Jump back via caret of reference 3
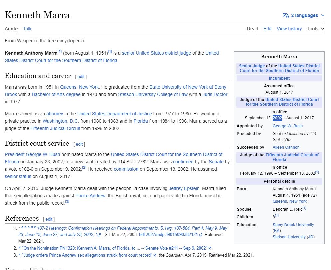This screenshot has width=331, height=270. (20, 255)
